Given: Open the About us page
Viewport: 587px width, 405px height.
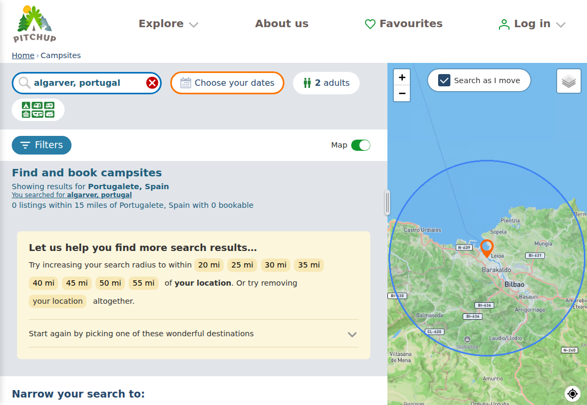Looking at the screenshot, I should [x=282, y=23].
